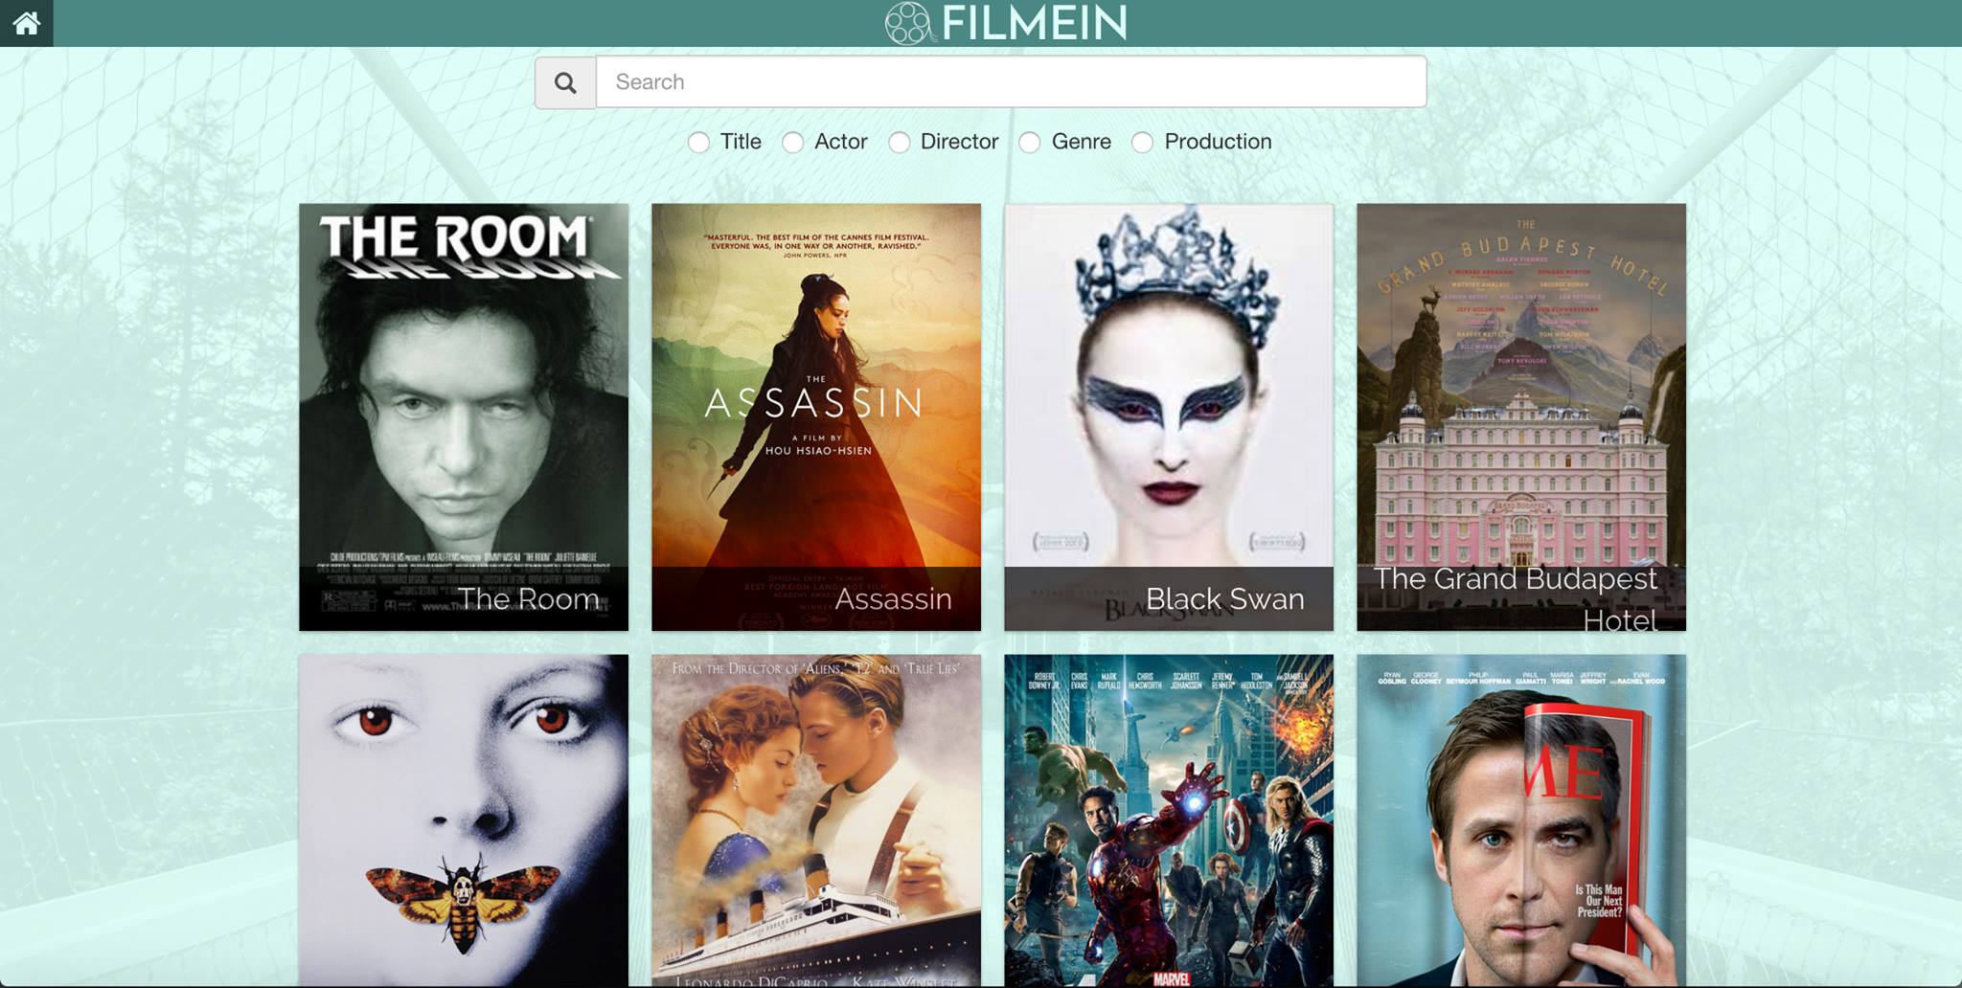
Task: Click the FILMEIN title text
Action: coord(1035,23)
